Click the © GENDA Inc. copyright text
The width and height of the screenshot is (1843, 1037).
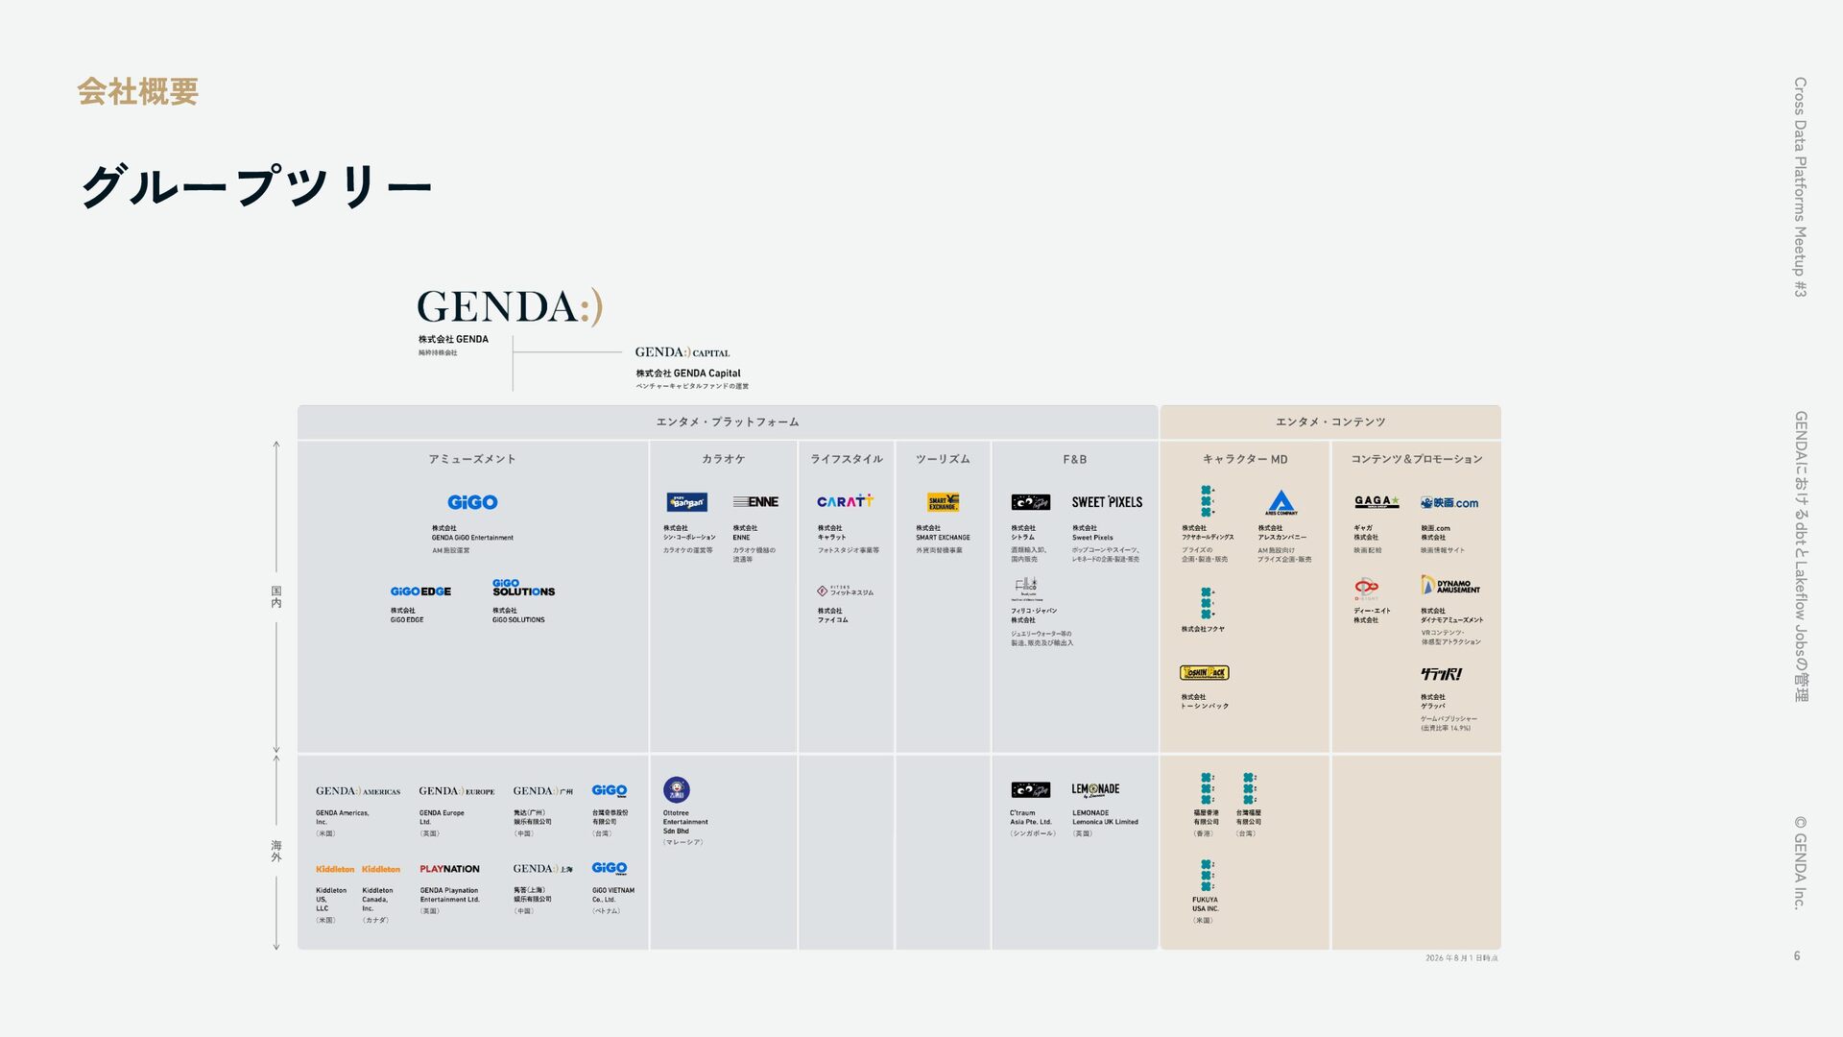click(x=1800, y=862)
